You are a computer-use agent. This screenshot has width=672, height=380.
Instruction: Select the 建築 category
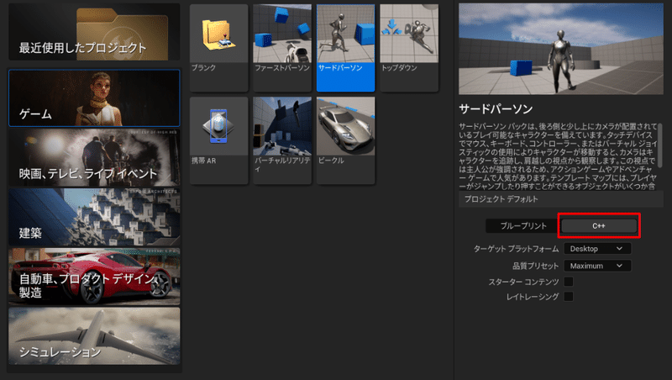(94, 217)
